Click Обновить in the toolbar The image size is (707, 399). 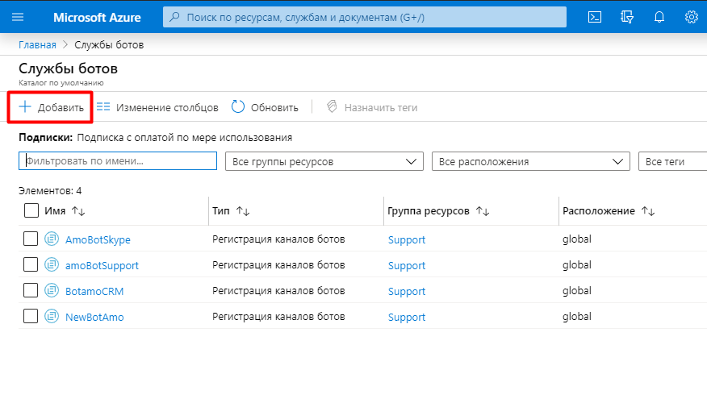click(x=265, y=107)
